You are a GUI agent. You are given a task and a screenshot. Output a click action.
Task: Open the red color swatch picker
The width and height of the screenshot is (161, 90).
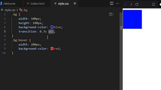tap(52, 48)
